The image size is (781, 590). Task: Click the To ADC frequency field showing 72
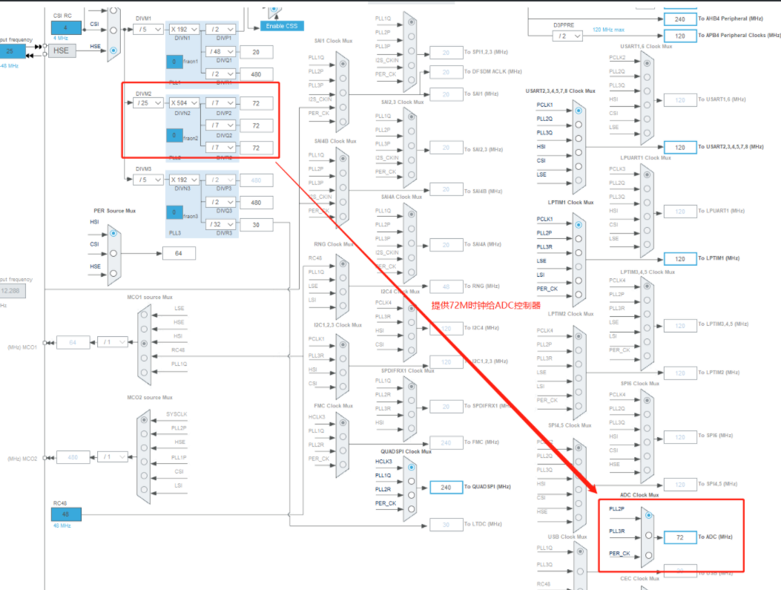pyautogui.click(x=680, y=537)
